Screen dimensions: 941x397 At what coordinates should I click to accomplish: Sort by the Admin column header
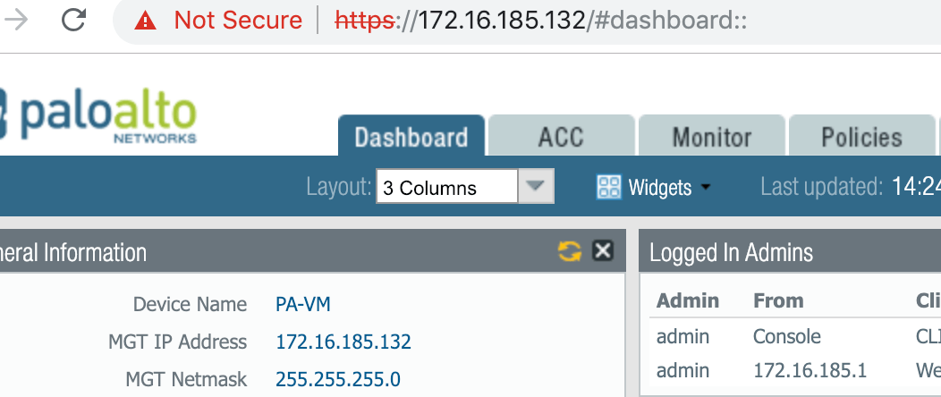(688, 300)
